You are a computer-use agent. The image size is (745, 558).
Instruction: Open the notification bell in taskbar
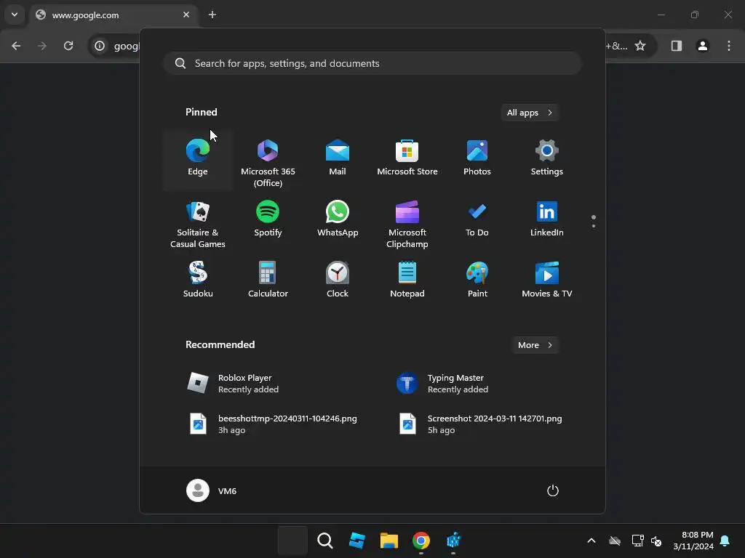click(x=725, y=541)
